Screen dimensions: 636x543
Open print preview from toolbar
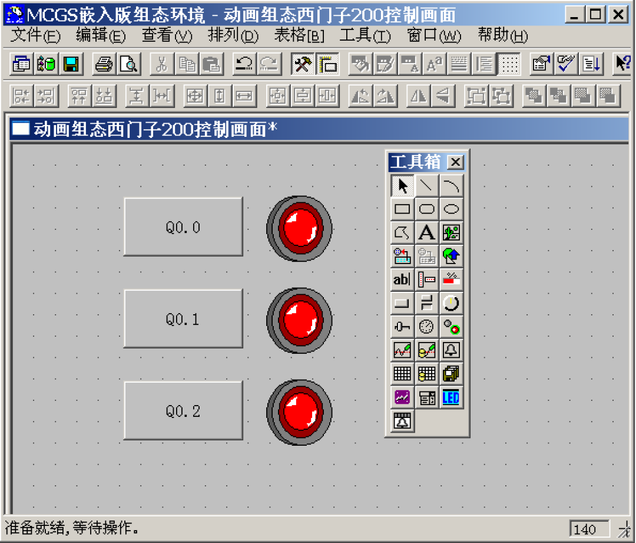128,64
